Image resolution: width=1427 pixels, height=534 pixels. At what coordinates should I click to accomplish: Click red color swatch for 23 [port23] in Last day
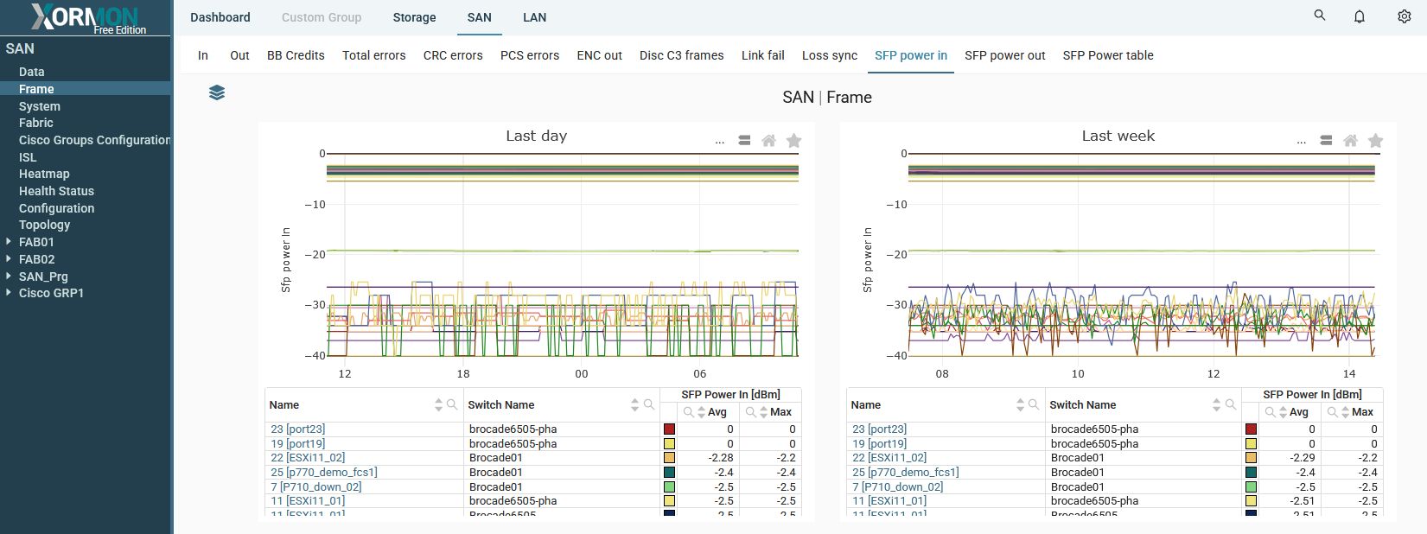(669, 429)
